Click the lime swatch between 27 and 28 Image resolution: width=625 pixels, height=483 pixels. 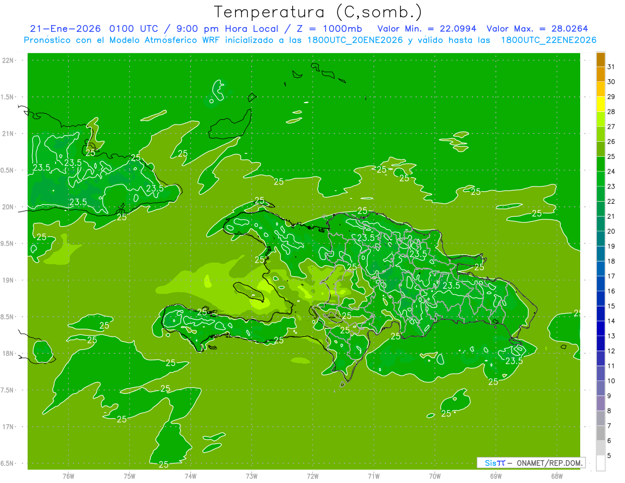coord(601,119)
